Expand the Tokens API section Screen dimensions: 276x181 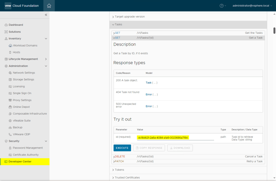(119, 170)
